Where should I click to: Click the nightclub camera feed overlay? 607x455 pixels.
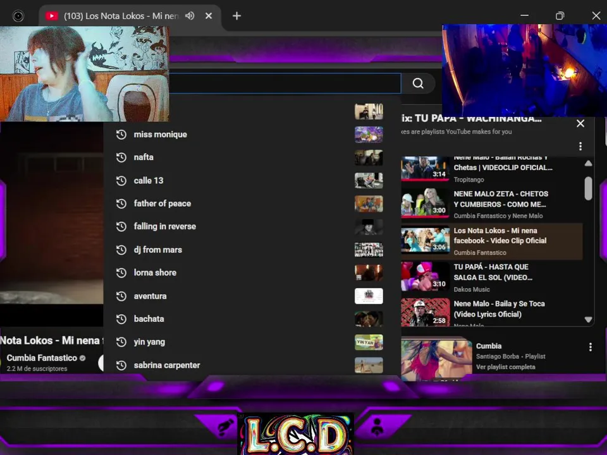click(x=525, y=70)
